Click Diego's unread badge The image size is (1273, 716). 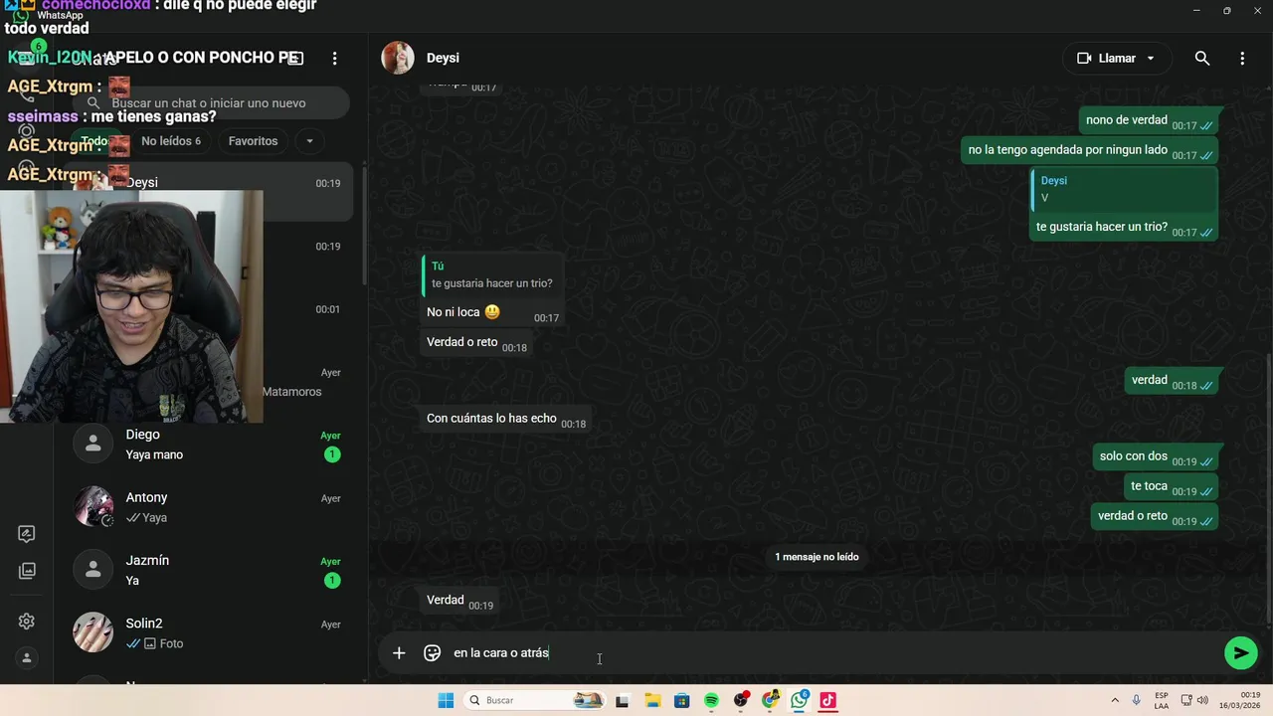(332, 454)
